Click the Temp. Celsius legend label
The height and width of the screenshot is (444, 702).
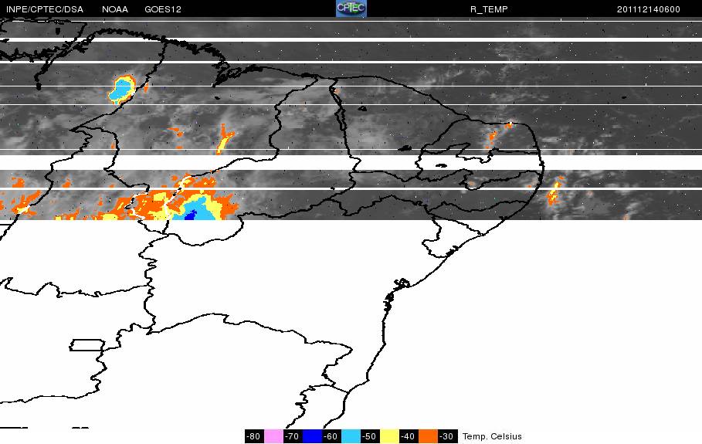click(492, 436)
